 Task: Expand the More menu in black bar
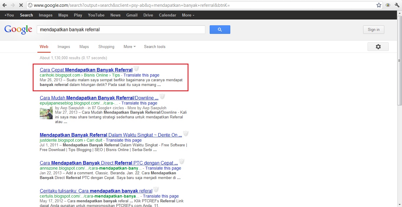click(x=188, y=15)
